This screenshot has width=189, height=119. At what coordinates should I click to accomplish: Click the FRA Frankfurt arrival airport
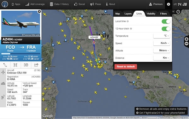coord(31,49)
